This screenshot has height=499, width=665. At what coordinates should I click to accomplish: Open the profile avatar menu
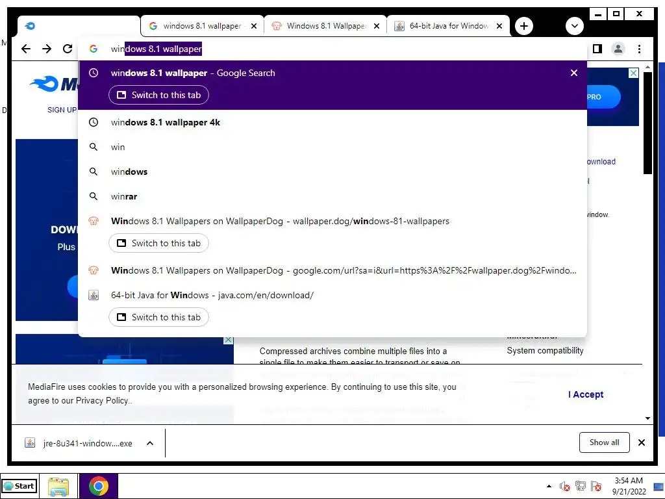(x=618, y=49)
